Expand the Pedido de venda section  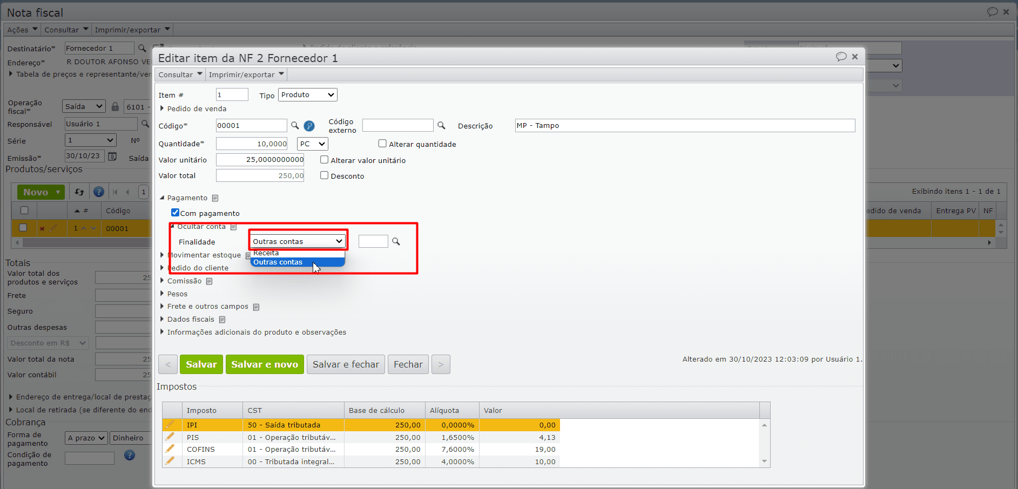(x=161, y=108)
